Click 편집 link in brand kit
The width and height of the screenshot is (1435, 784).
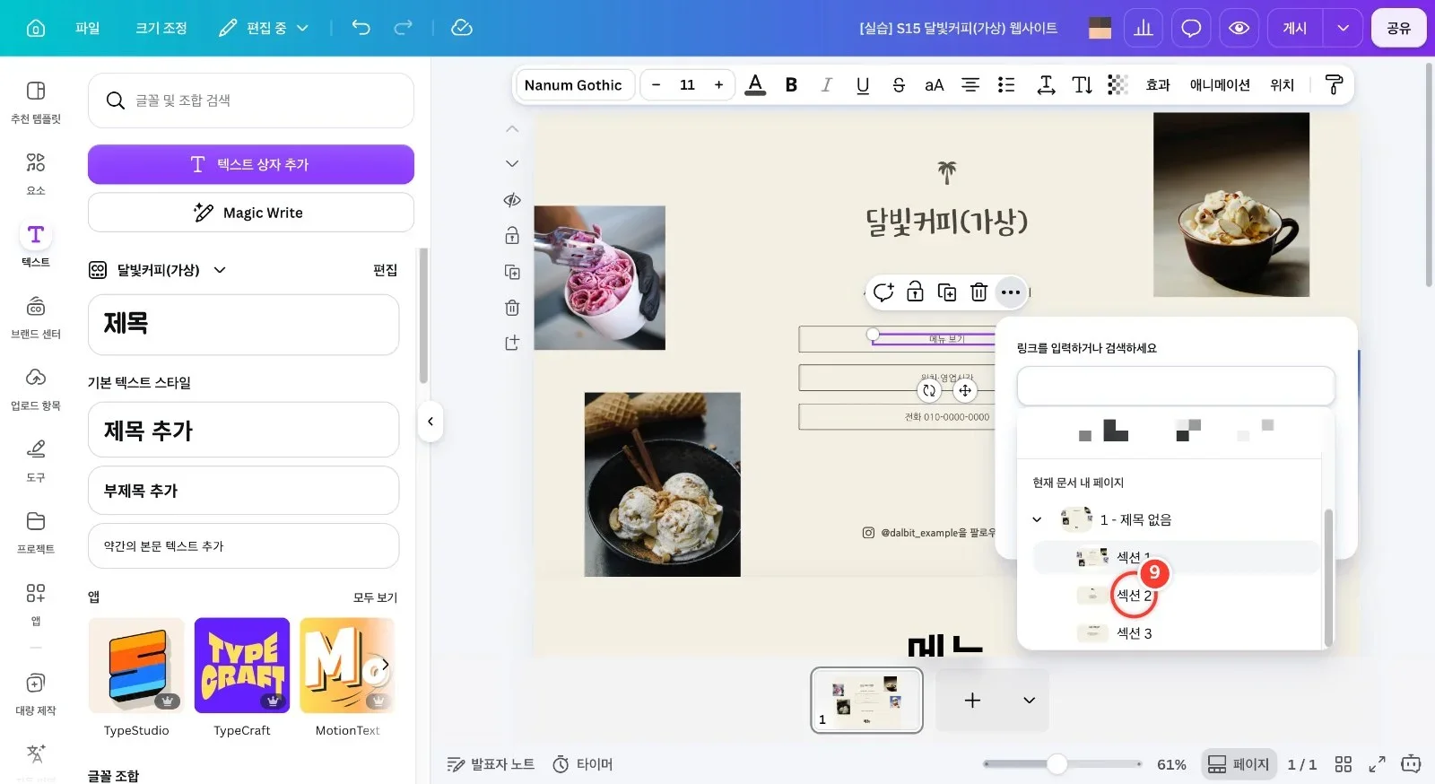coord(385,270)
